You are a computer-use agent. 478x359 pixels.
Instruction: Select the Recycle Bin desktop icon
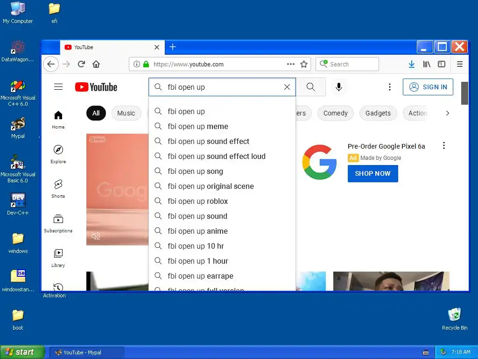tap(455, 319)
